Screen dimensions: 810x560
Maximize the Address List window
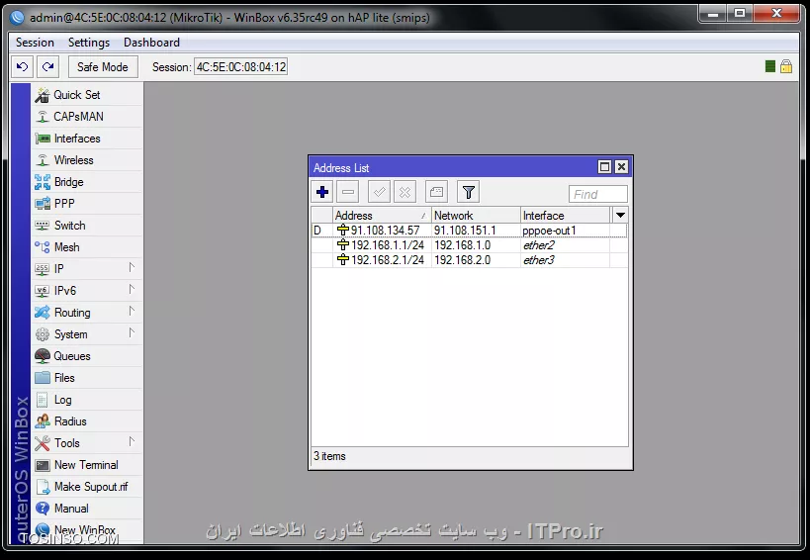click(604, 167)
